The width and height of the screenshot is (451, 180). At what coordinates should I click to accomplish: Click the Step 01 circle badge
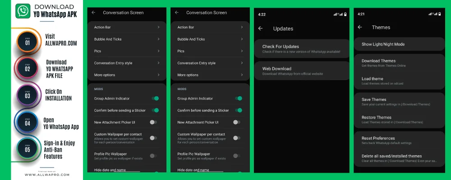(28, 42)
